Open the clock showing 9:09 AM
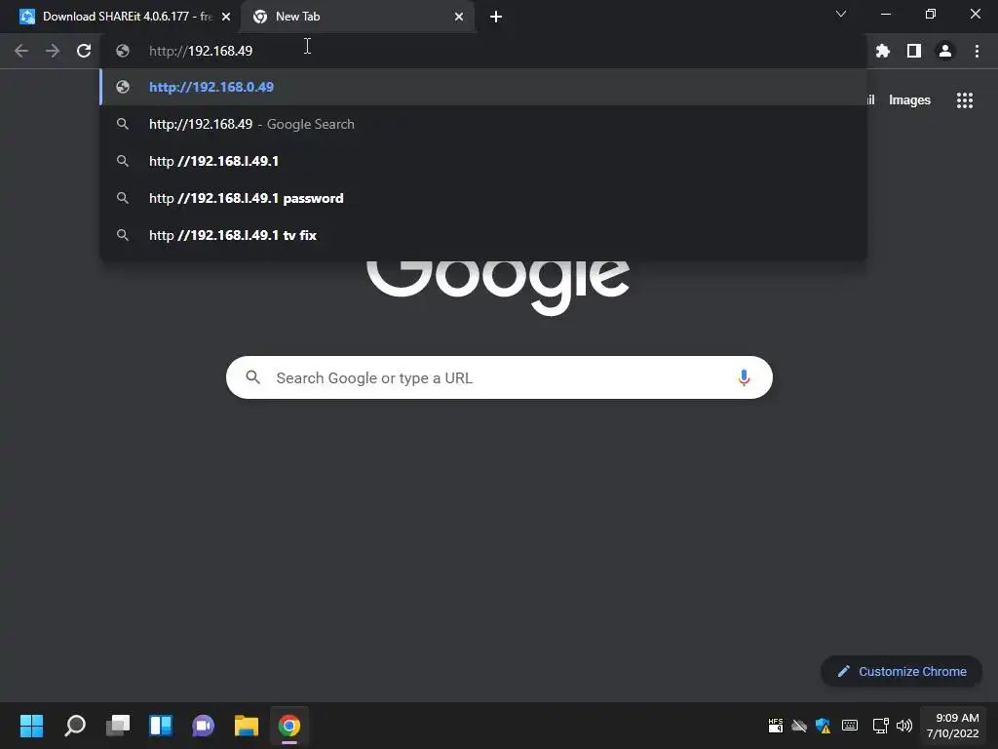 point(953,726)
